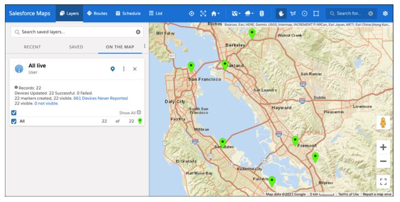Click the marker near San Francisco
The height and width of the screenshot is (202, 400).
pyautogui.click(x=191, y=67)
